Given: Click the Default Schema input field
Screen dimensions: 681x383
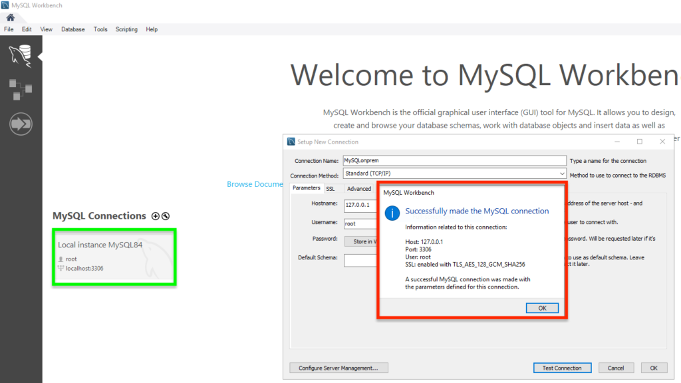Looking at the screenshot, I should pos(360,260).
